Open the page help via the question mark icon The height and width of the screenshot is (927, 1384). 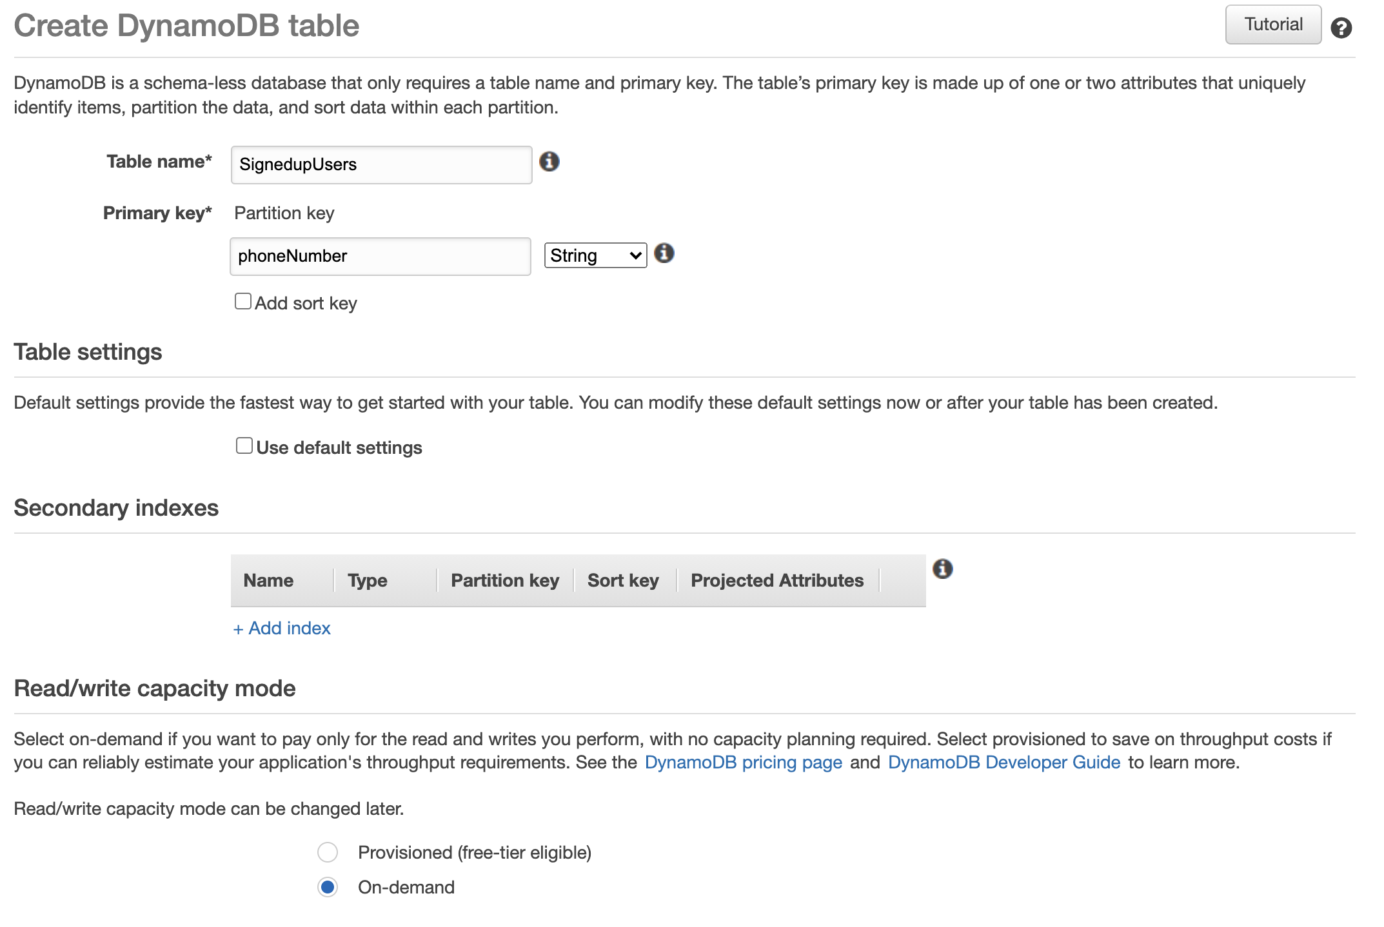pos(1341,27)
